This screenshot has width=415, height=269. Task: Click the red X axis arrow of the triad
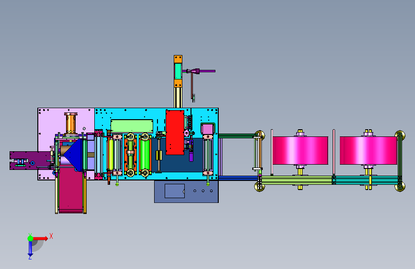(40, 238)
